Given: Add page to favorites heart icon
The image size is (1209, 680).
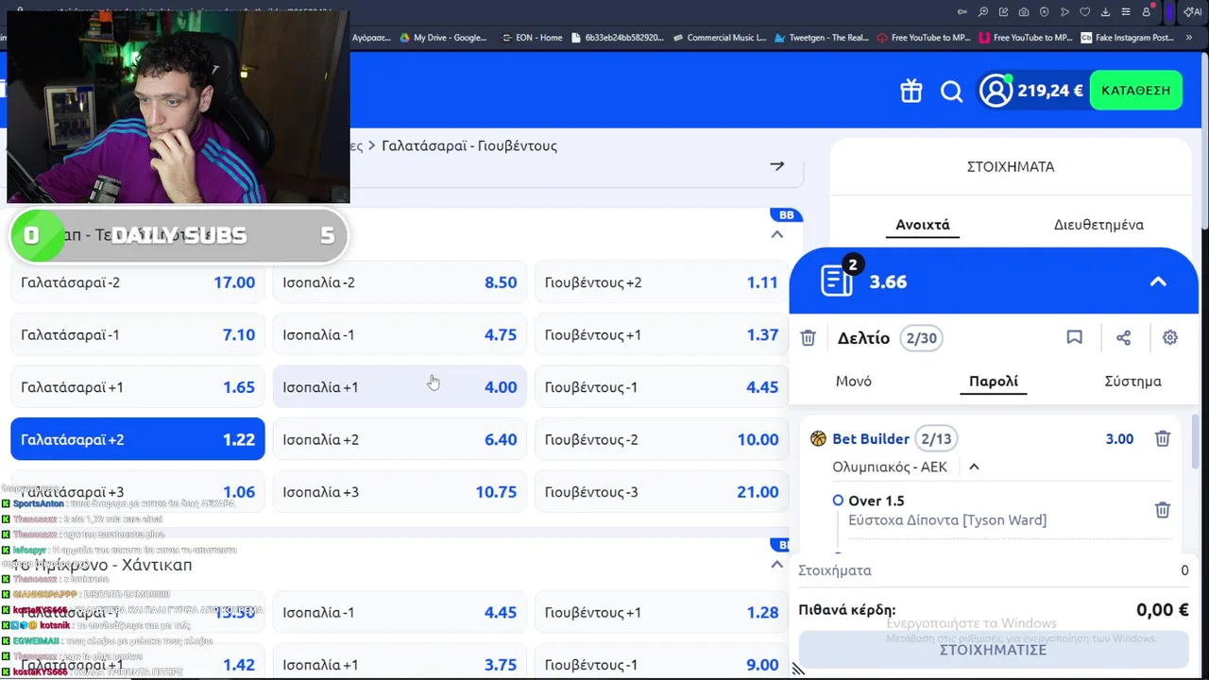Looking at the screenshot, I should coord(1085,11).
